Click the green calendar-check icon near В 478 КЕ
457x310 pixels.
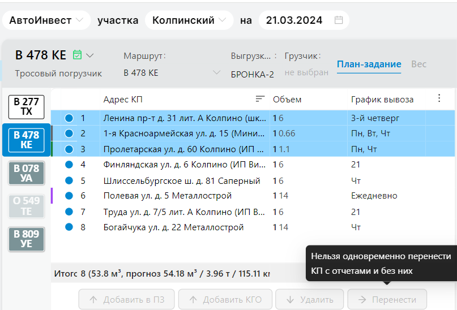(78, 55)
